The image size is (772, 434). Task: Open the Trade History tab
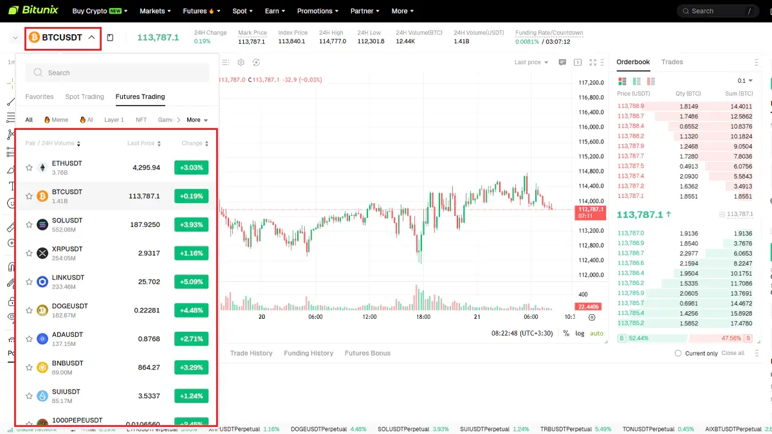click(x=251, y=353)
